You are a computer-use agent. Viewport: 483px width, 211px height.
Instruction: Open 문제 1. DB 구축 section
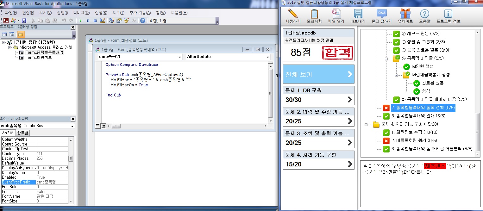point(318,95)
